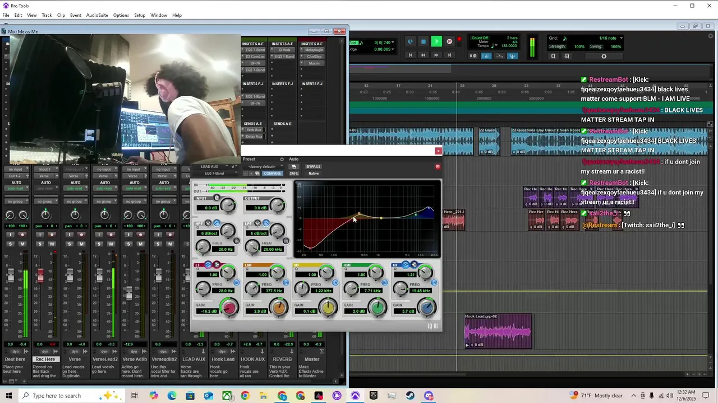Image resolution: width=718 pixels, height=403 pixels.
Task: Click the input phase invert button
Action: click(x=217, y=198)
